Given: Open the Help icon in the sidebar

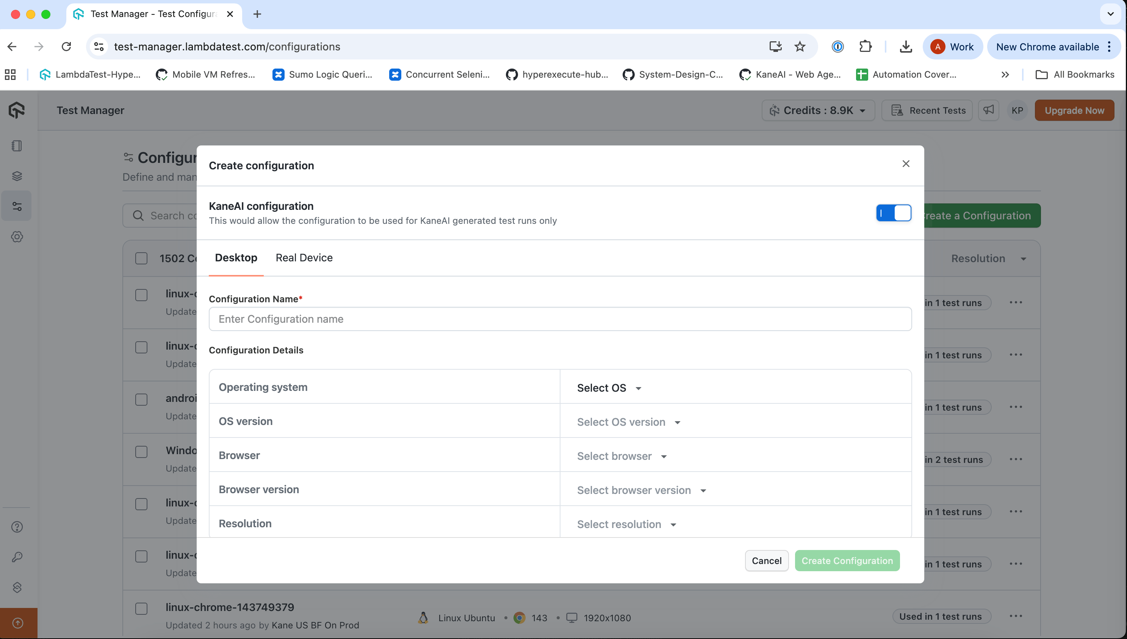Looking at the screenshot, I should pos(17,526).
